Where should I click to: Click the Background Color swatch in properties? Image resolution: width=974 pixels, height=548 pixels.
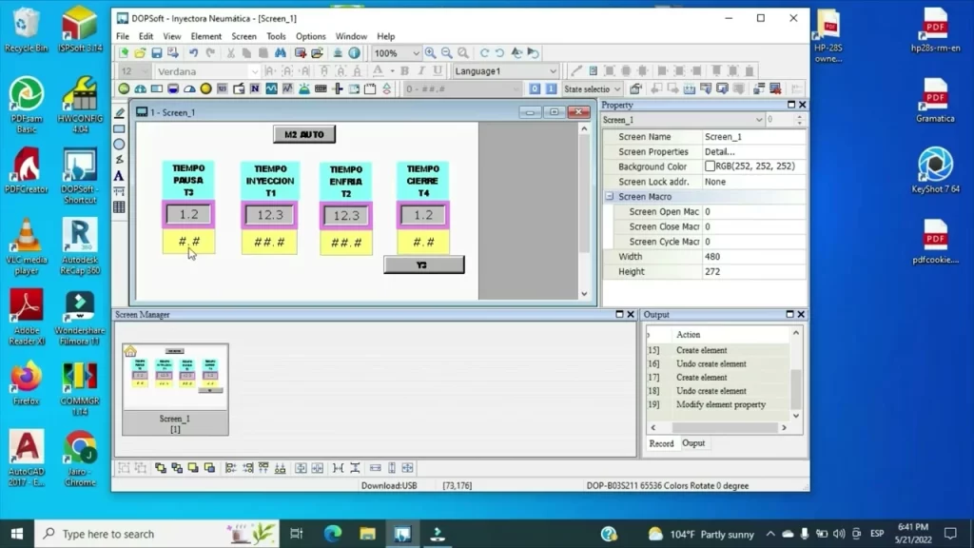click(710, 166)
